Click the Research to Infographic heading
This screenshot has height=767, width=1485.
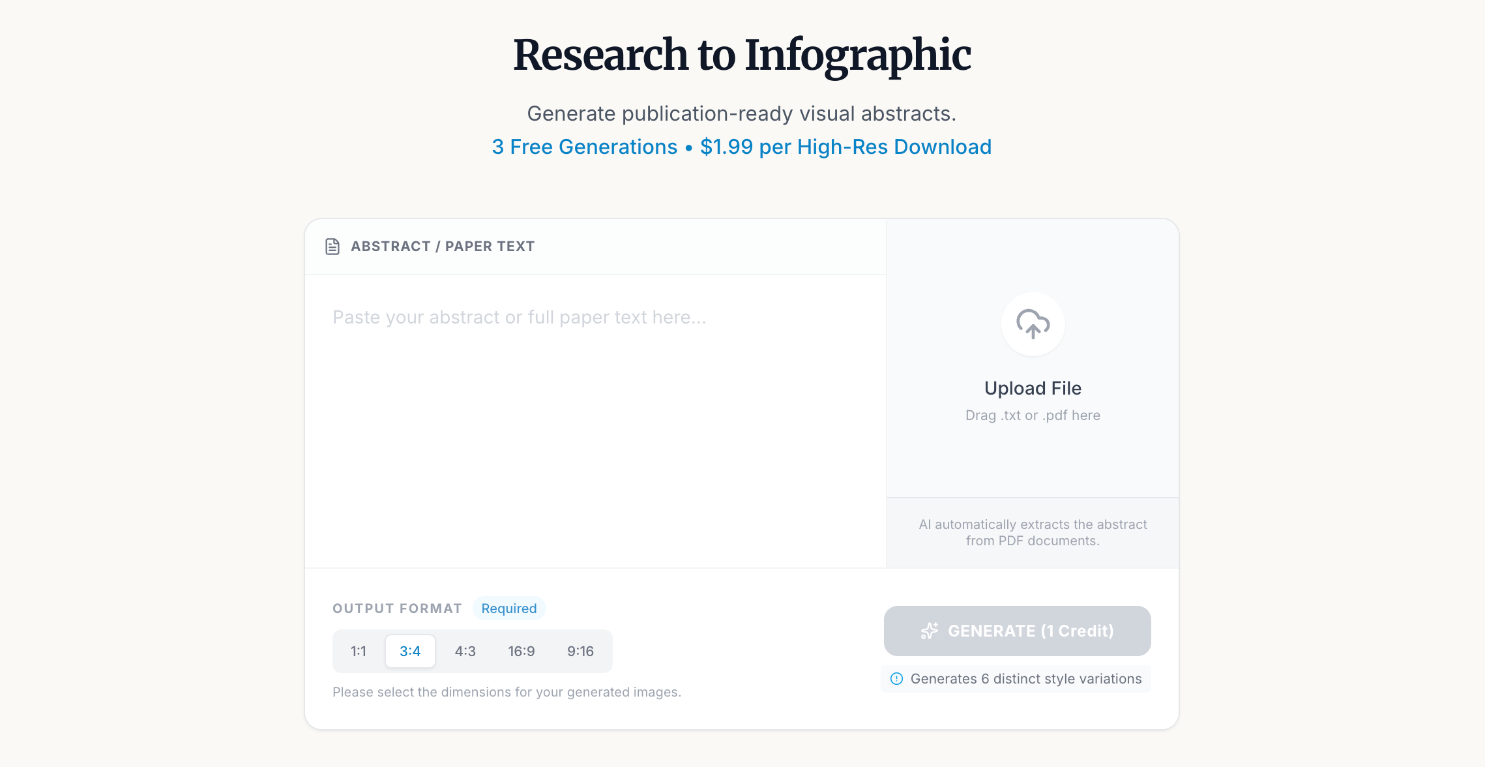[x=742, y=55]
